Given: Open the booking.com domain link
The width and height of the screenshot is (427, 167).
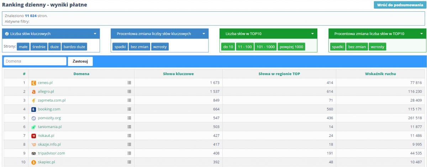Looking at the screenshot, I should coord(49,109).
